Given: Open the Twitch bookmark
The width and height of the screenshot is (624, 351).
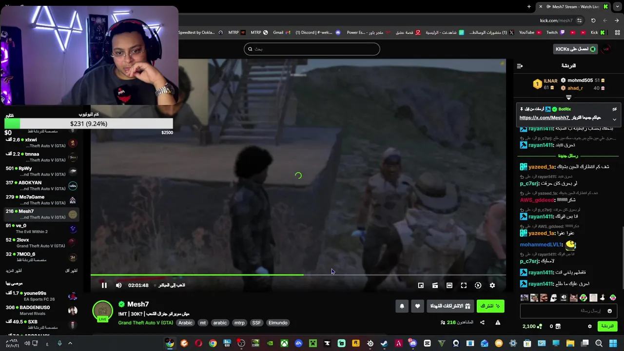Looking at the screenshot, I should tap(555, 33).
